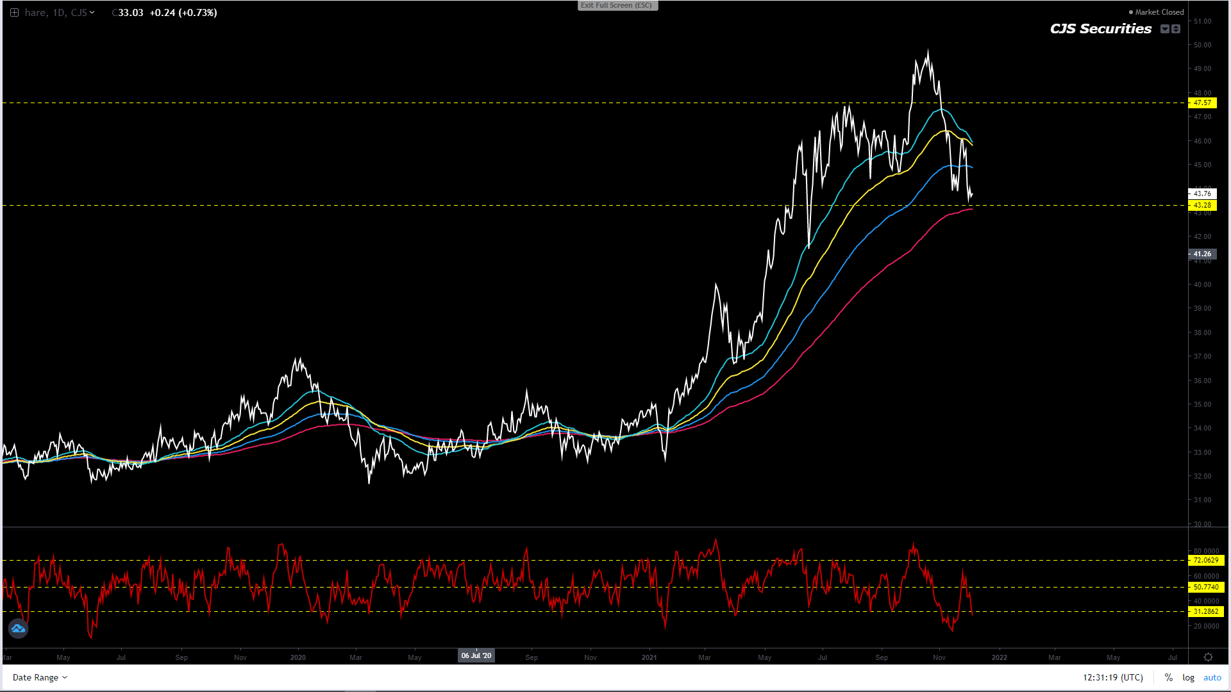
Task: Open chart settings gear icon
Action: [x=1208, y=657]
